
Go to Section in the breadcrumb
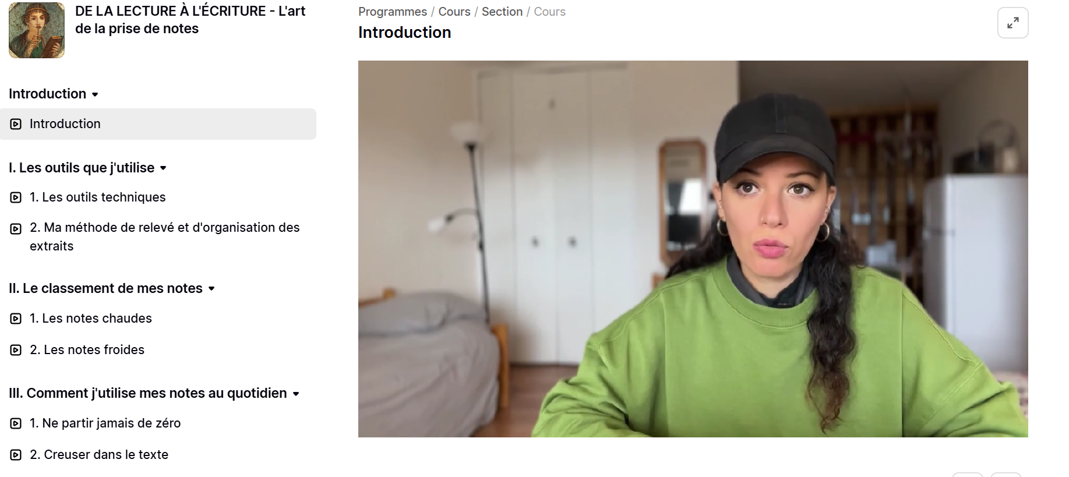[502, 12]
